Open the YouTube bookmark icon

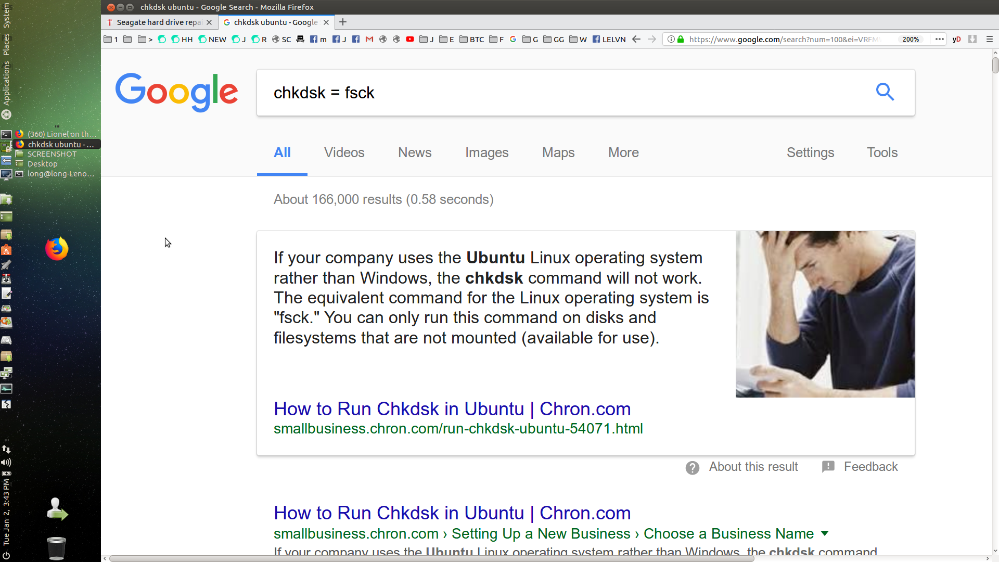410,39
